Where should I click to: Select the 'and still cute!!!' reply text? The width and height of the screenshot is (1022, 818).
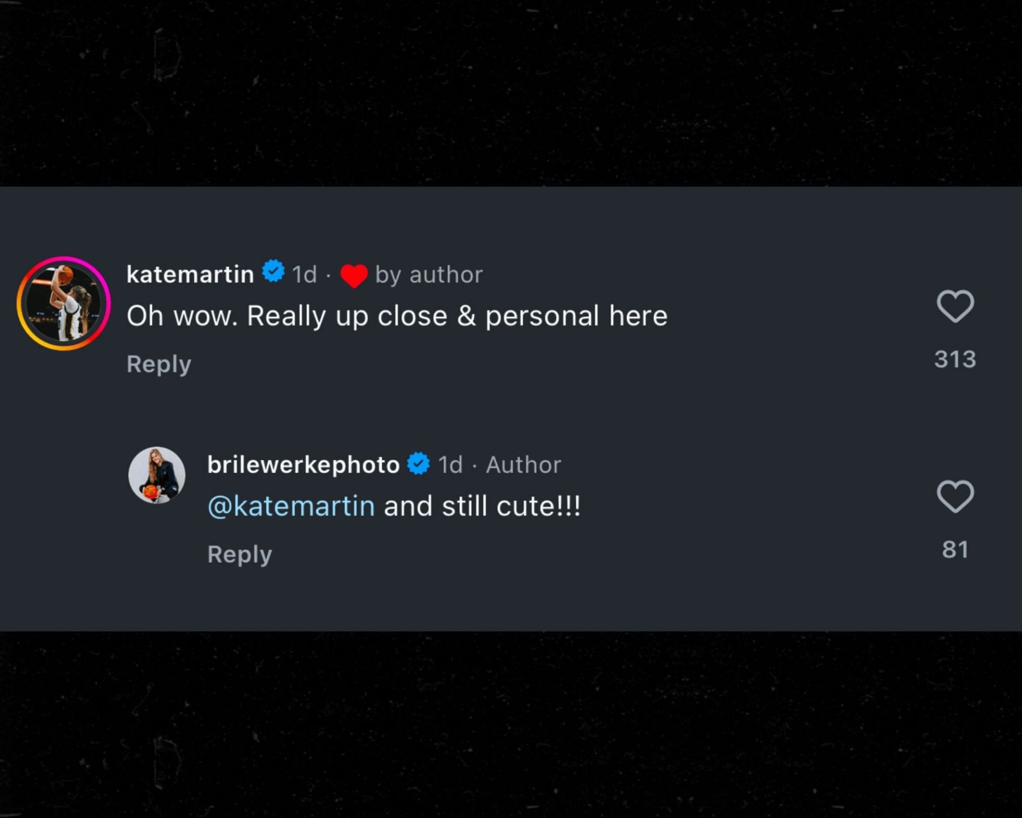pos(482,506)
